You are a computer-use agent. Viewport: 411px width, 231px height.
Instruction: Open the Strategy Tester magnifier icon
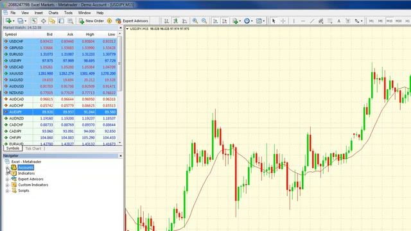(70, 21)
